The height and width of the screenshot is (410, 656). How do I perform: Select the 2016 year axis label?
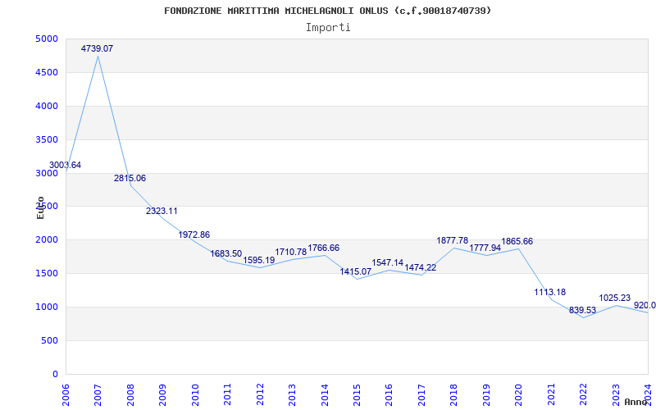point(389,396)
